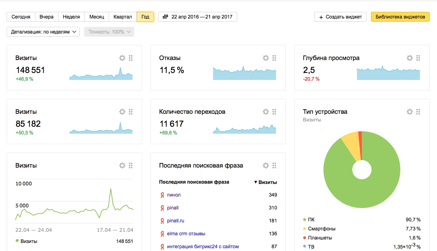The width and height of the screenshot is (437, 251).
Task: Open search phrase link pinall
Action: click(x=173, y=208)
